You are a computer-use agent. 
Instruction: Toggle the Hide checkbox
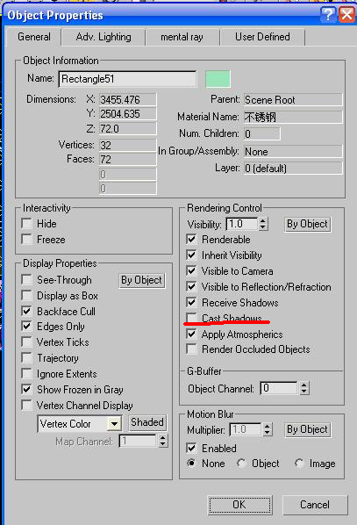coord(26,223)
